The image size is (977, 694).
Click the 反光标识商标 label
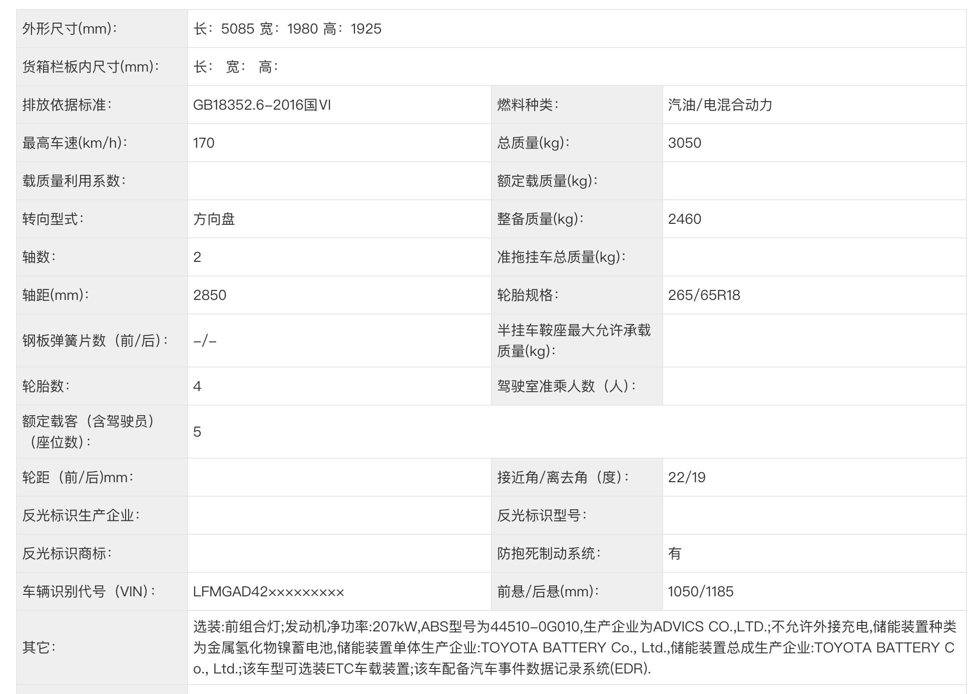tap(67, 553)
